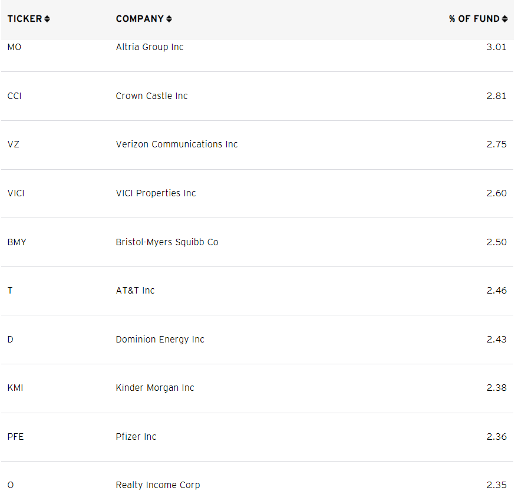Select the VICI ticker cell
Viewport: 518px width, 494px height.
[x=16, y=193]
